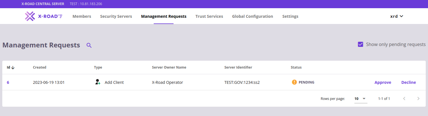Click the X-Road Operator owner name
This screenshot has width=428, height=116.
click(168, 82)
